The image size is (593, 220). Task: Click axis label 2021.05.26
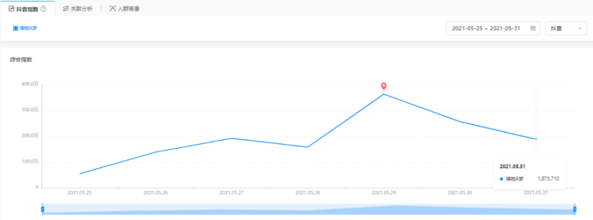pos(156,192)
